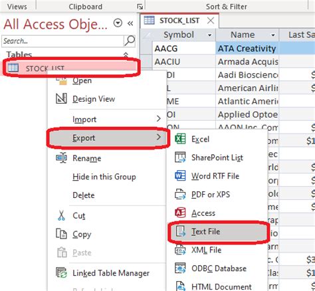Screen dimensions: 315x291
Task: Export as PDF or XPS
Action: point(211,195)
